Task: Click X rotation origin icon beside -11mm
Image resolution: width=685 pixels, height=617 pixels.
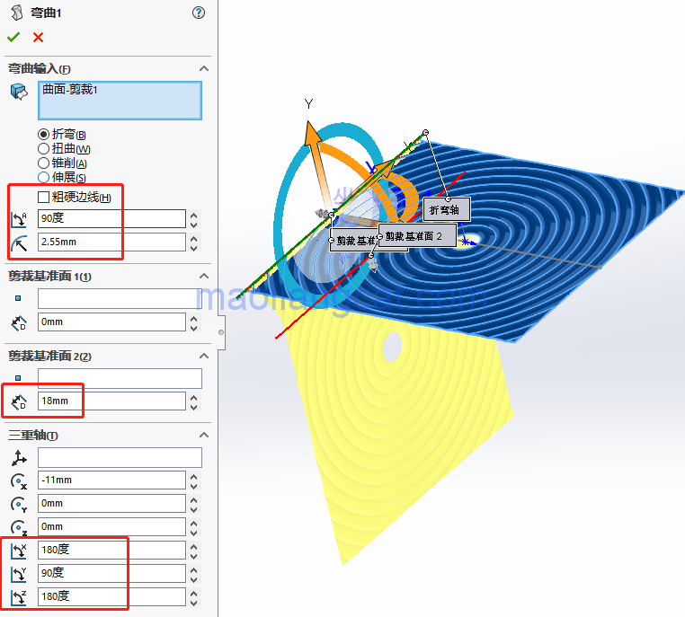Action: (19, 481)
